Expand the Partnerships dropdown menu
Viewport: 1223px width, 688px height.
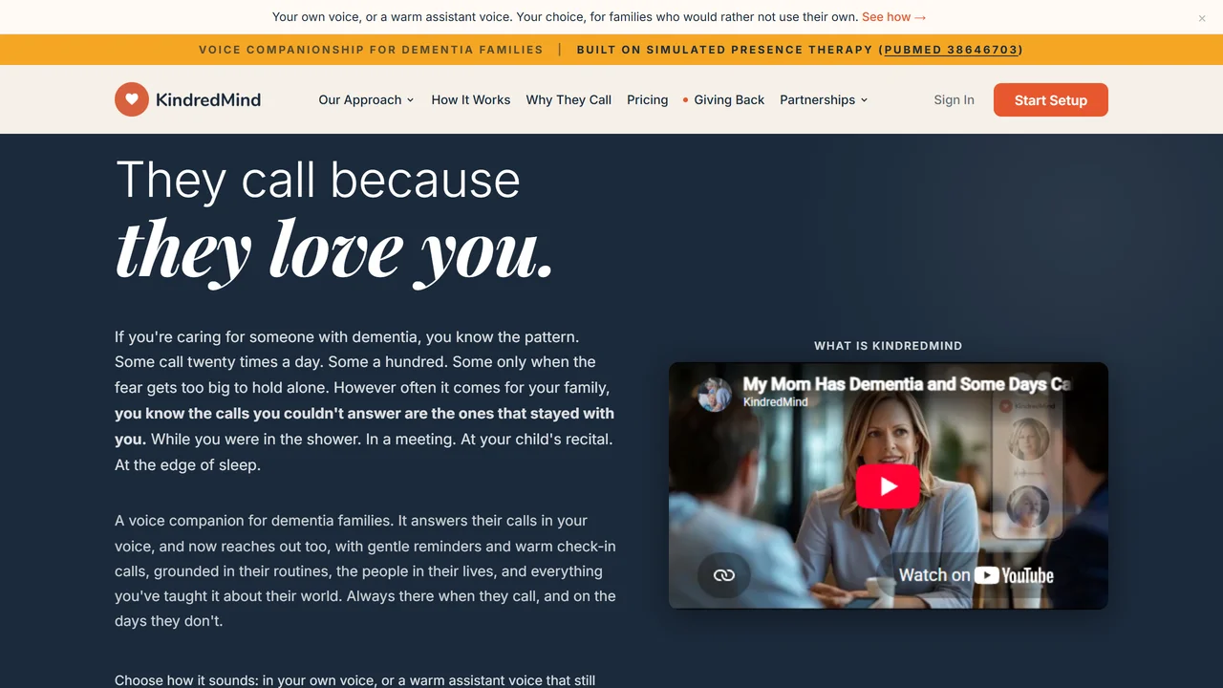point(824,99)
